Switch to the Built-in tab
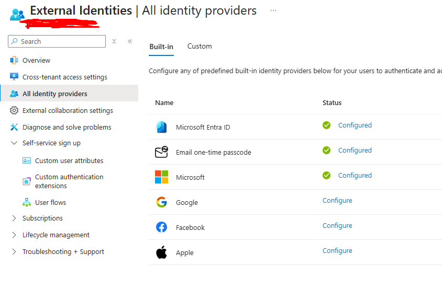Image resolution: width=442 pixels, height=300 pixels. click(161, 47)
